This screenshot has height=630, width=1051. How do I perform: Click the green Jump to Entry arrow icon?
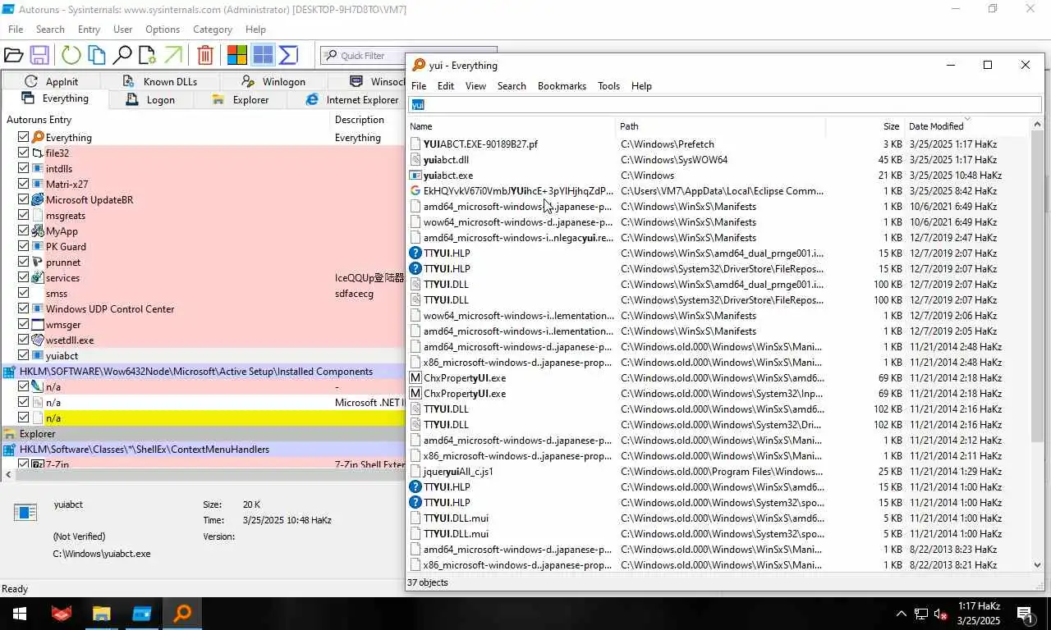173,55
